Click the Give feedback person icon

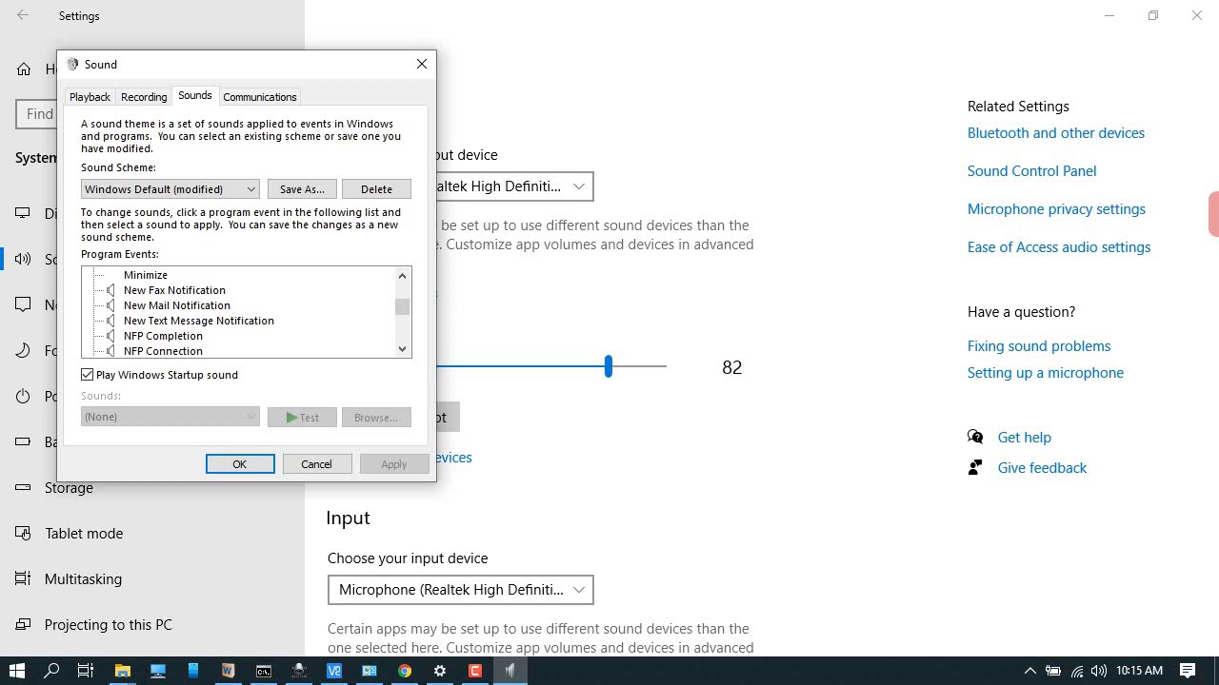[x=975, y=467]
